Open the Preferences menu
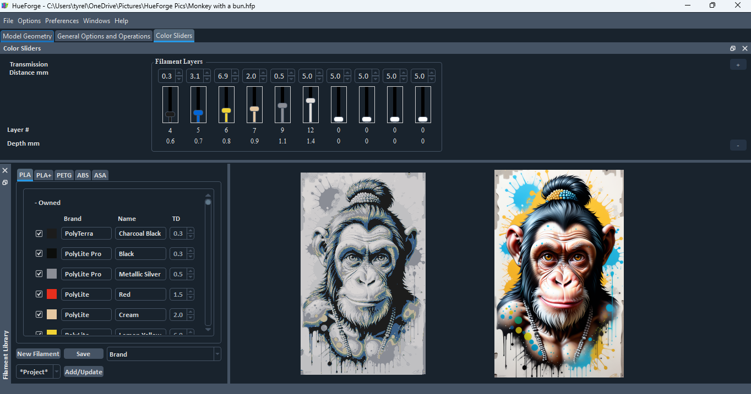This screenshot has width=751, height=394. (x=62, y=21)
